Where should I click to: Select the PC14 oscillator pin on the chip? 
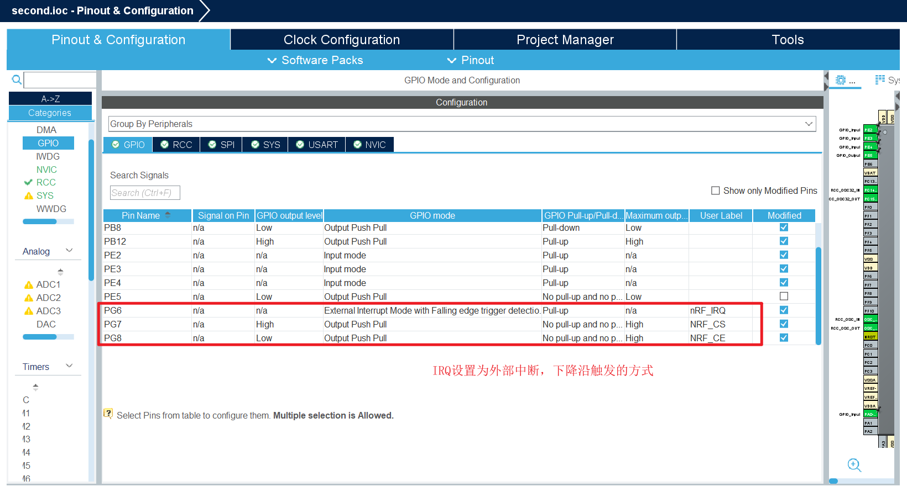[870, 190]
